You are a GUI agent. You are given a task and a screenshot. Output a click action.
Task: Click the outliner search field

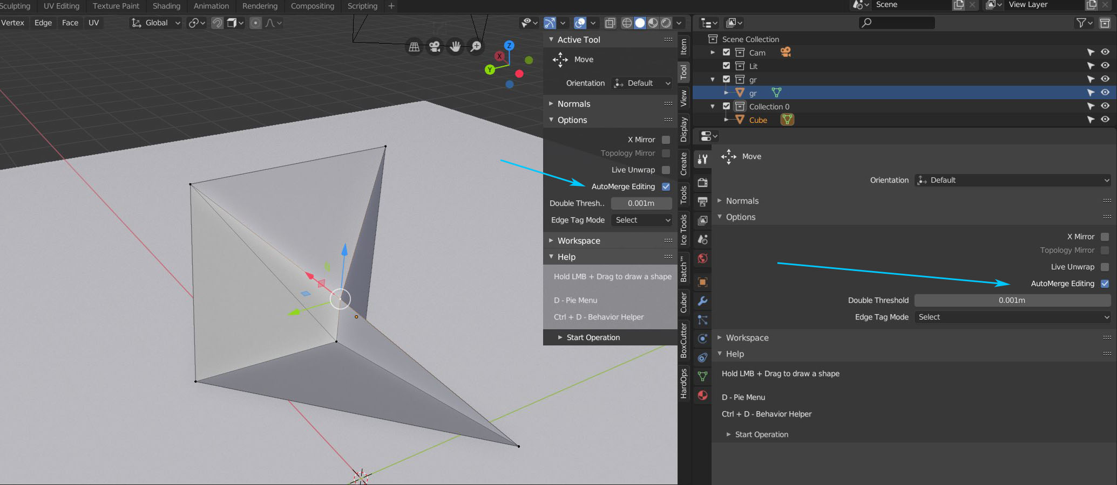click(897, 23)
